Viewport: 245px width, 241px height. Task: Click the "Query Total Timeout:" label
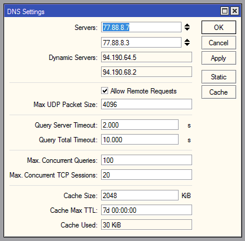click(x=68, y=140)
